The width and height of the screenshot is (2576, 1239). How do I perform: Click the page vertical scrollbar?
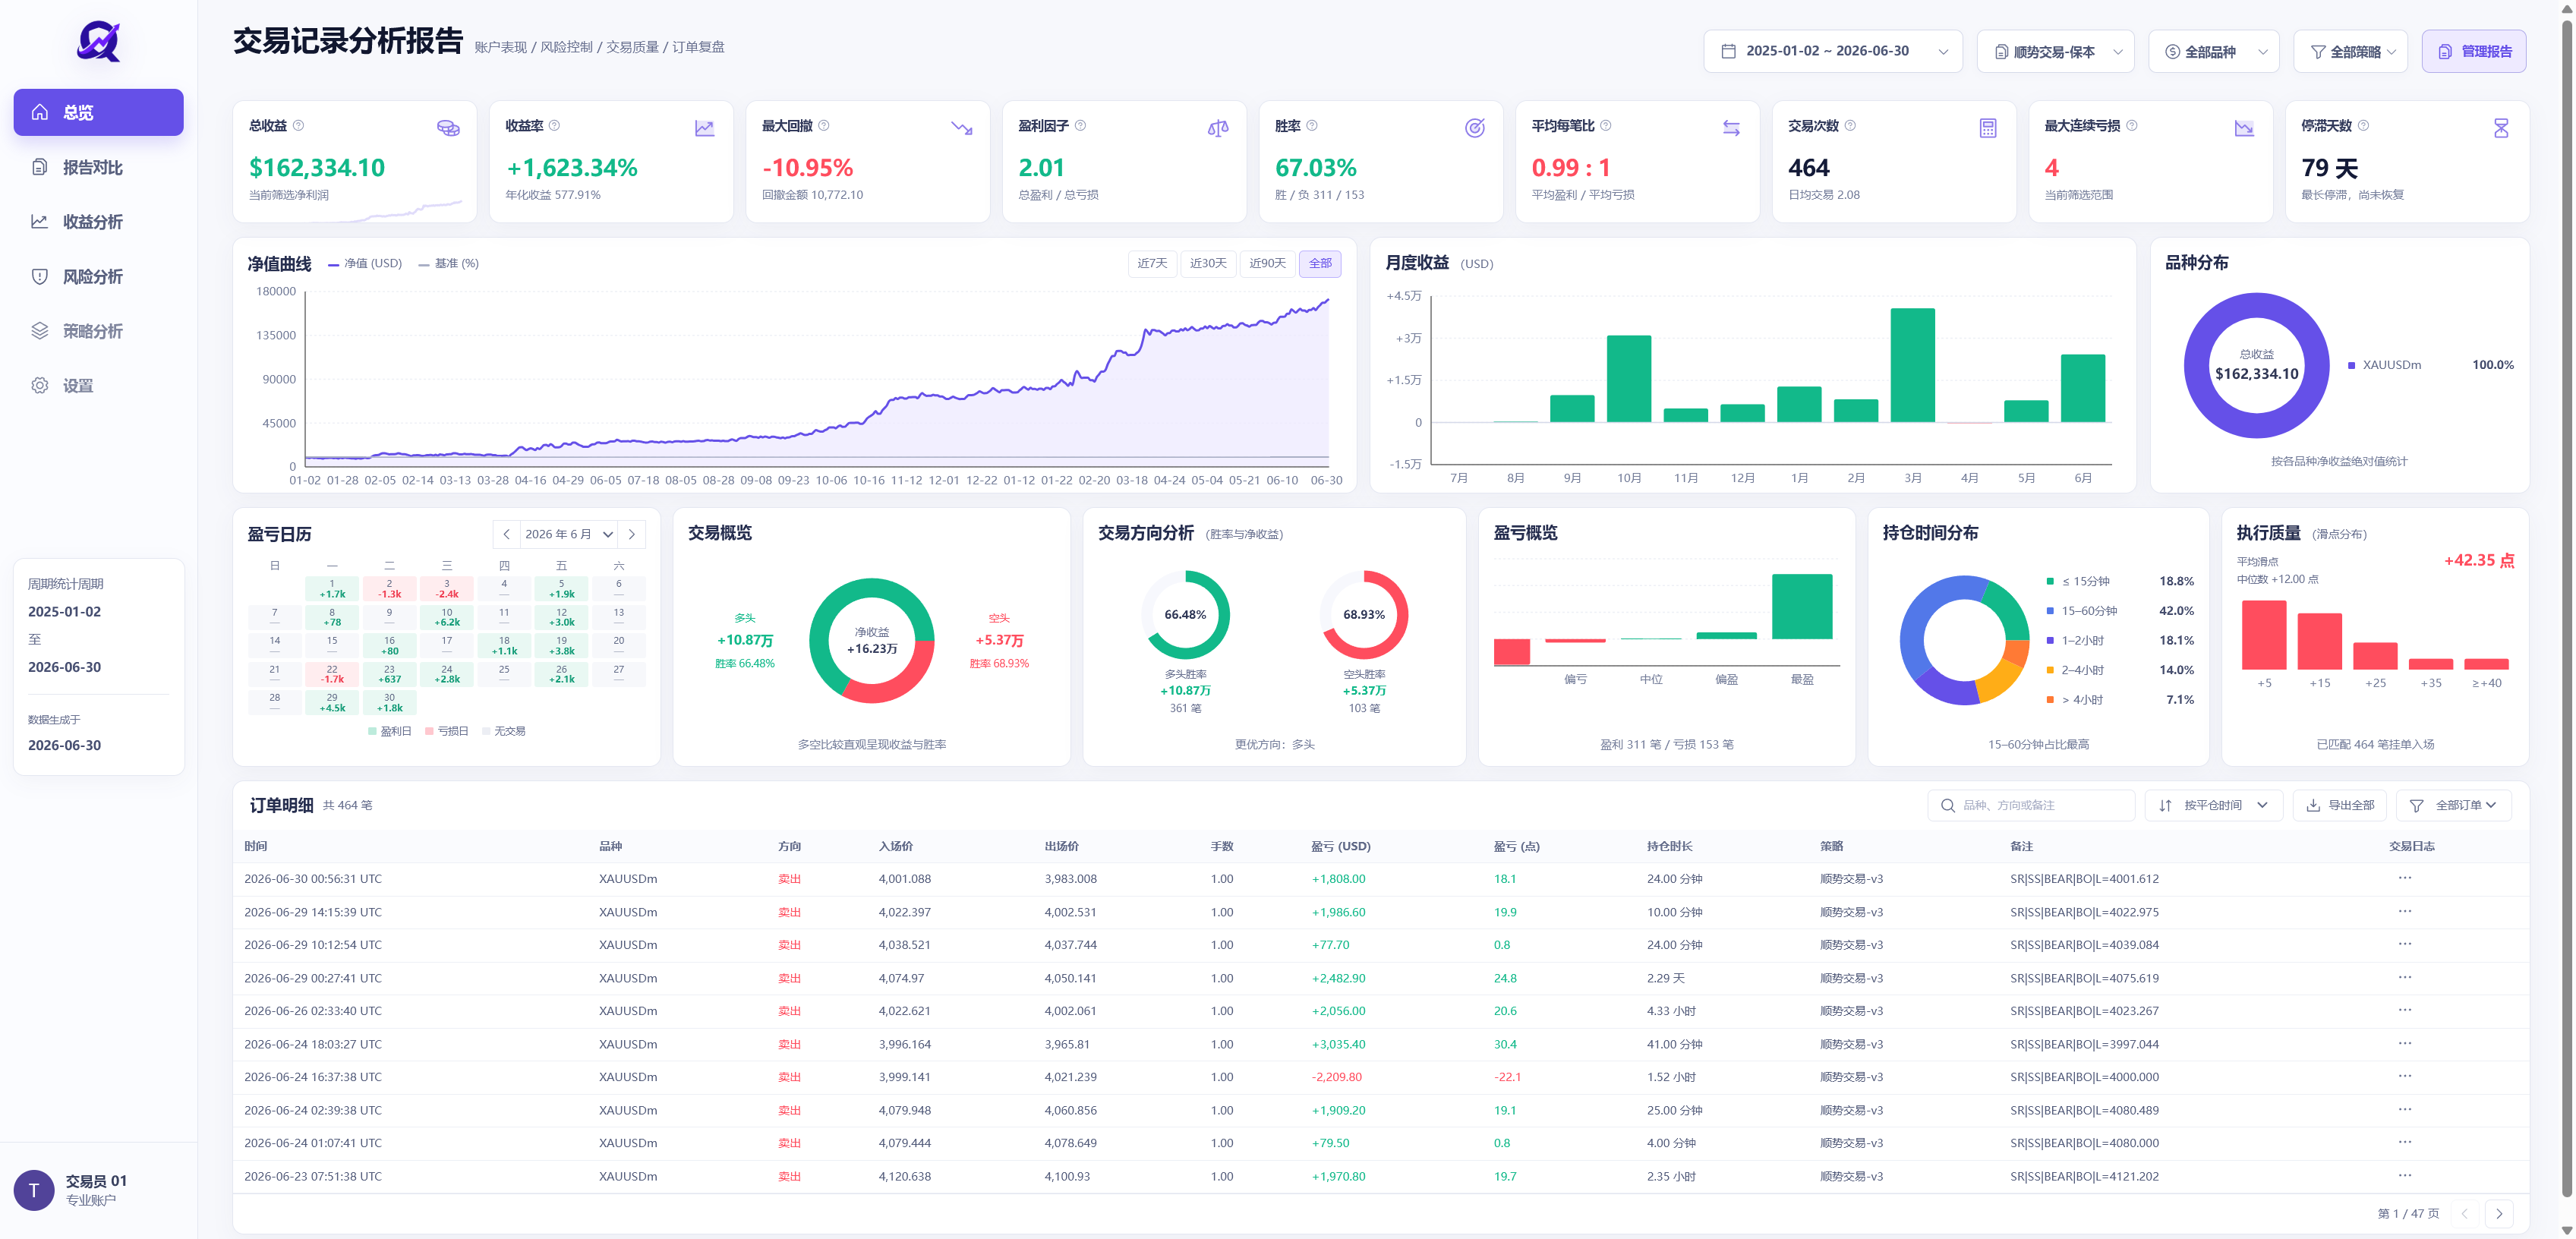click(2566, 610)
